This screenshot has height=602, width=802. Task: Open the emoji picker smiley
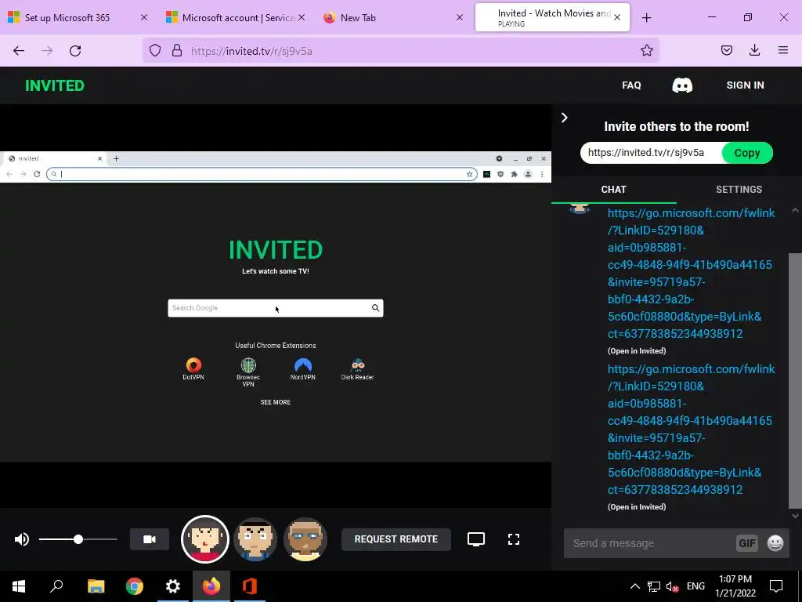[775, 543]
